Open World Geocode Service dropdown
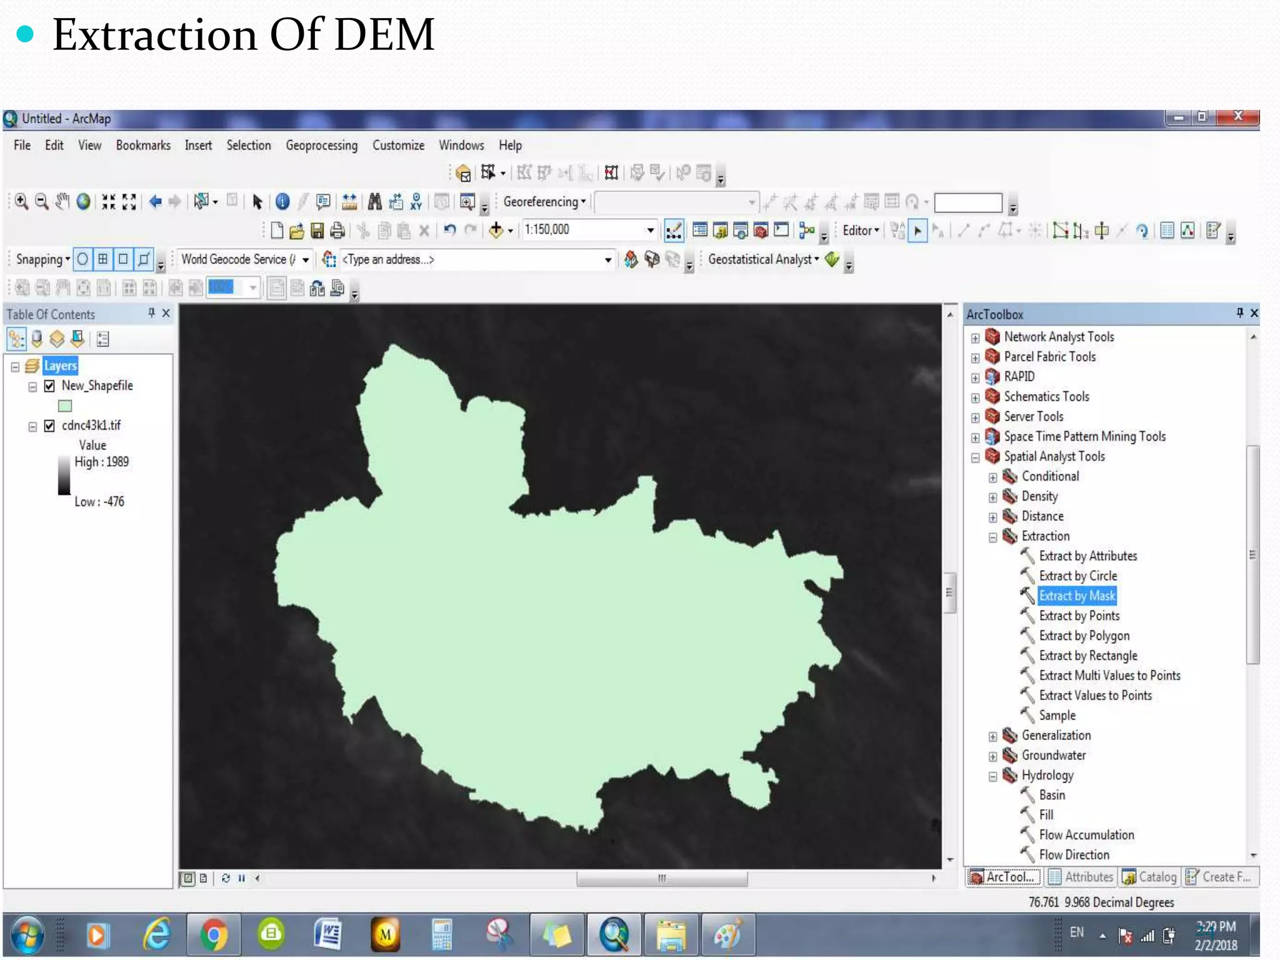Image resolution: width=1280 pixels, height=960 pixels. click(306, 259)
